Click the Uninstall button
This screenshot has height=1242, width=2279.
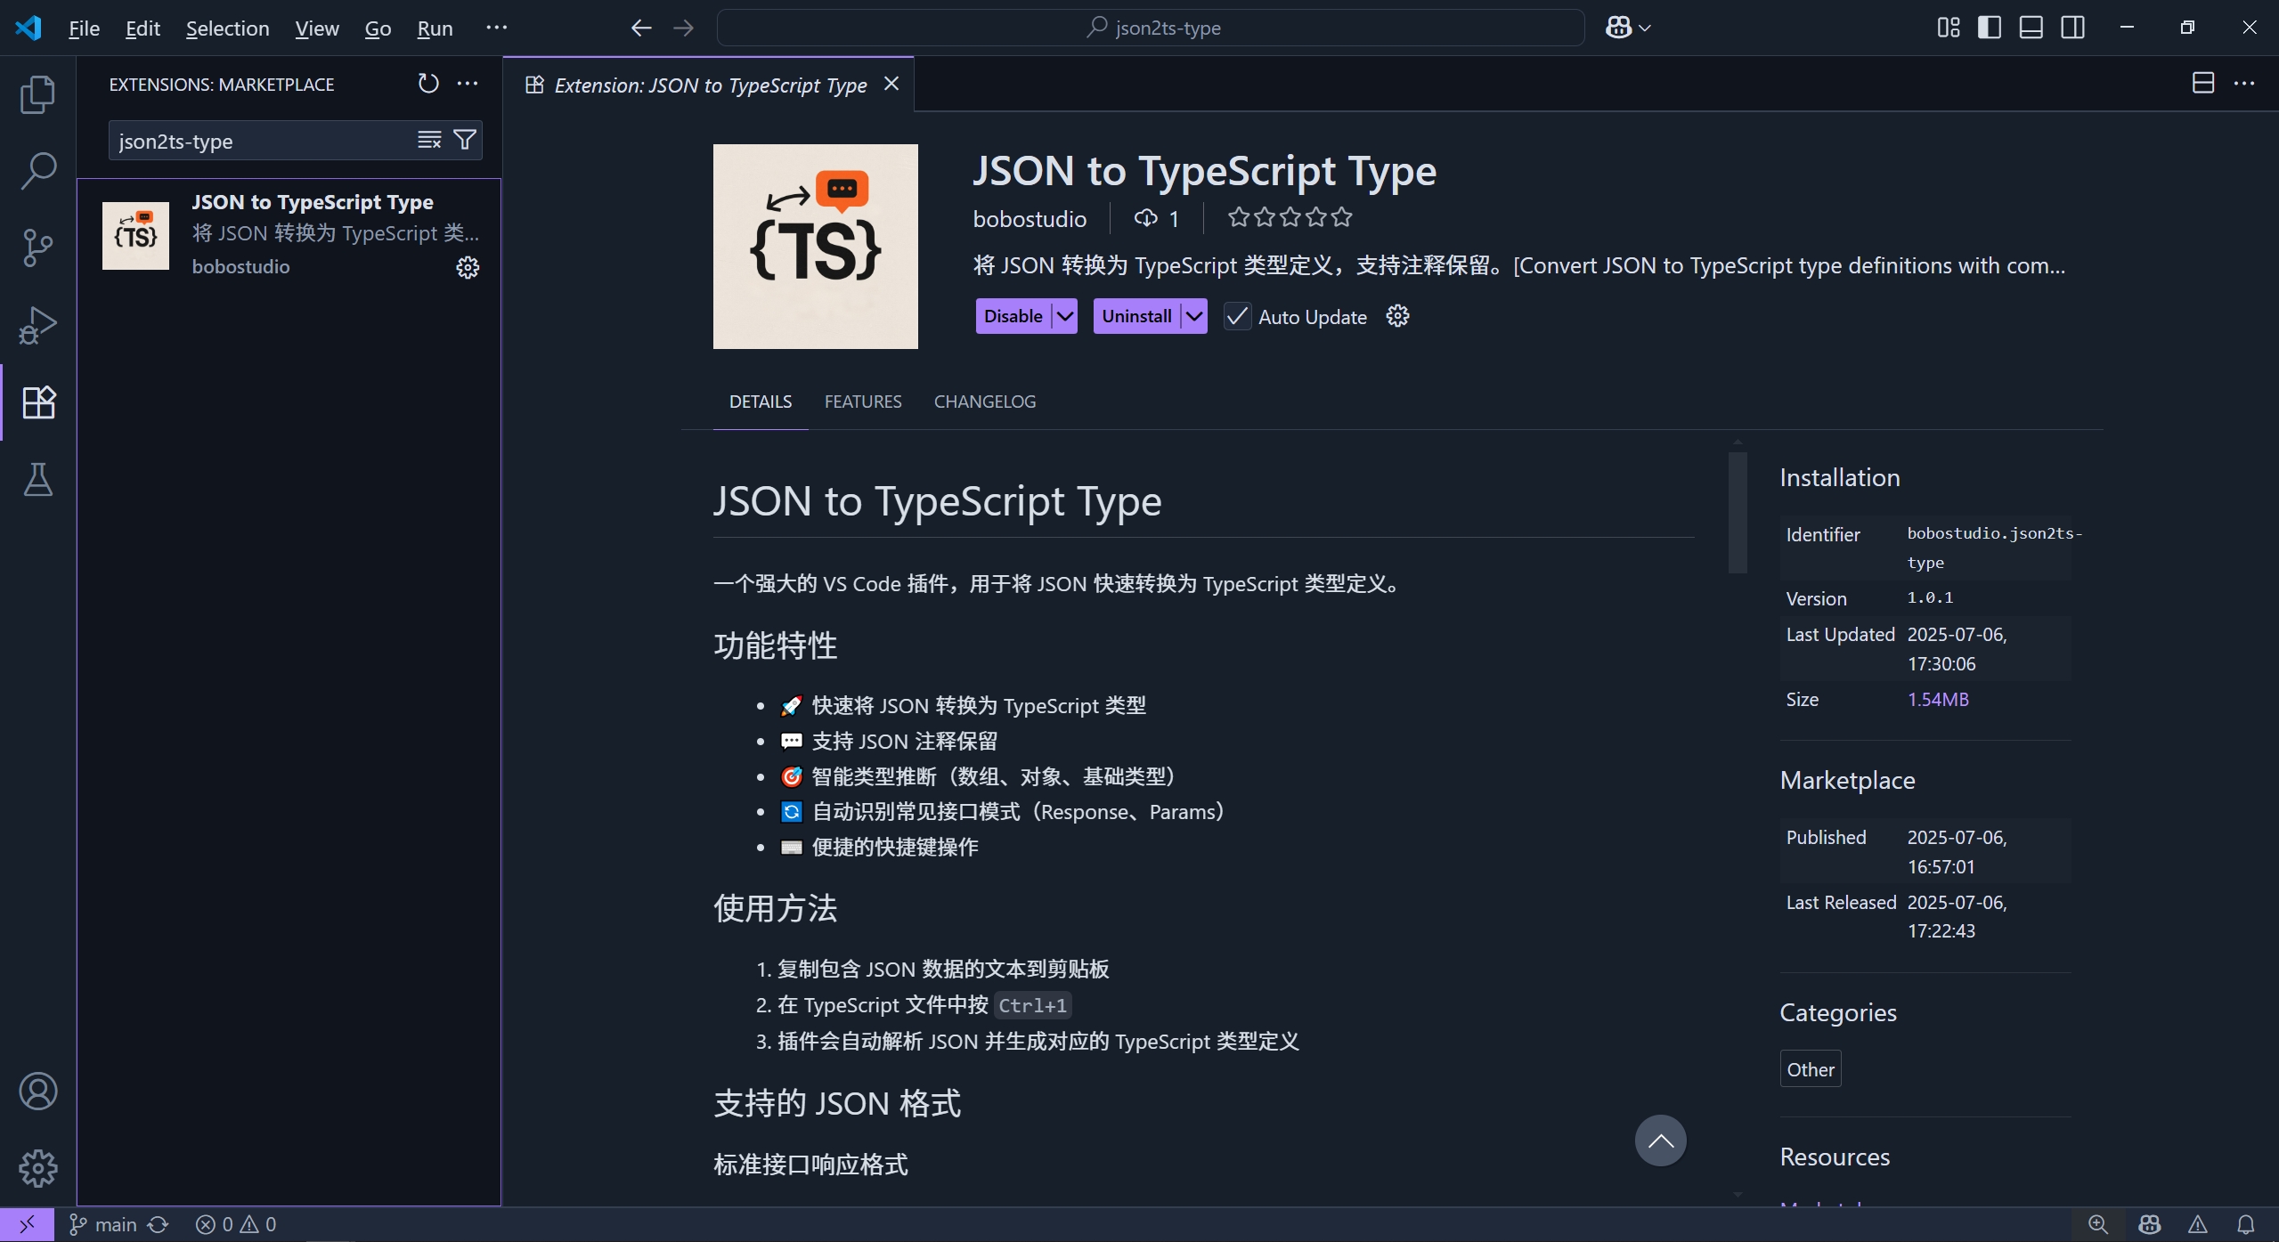coord(1136,316)
